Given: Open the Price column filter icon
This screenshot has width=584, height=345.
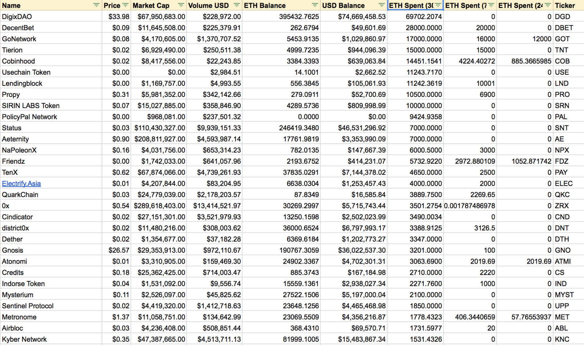Looking at the screenshot, I should 125,5.
